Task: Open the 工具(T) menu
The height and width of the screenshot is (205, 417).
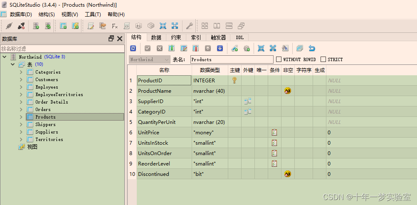Action: tap(93, 15)
